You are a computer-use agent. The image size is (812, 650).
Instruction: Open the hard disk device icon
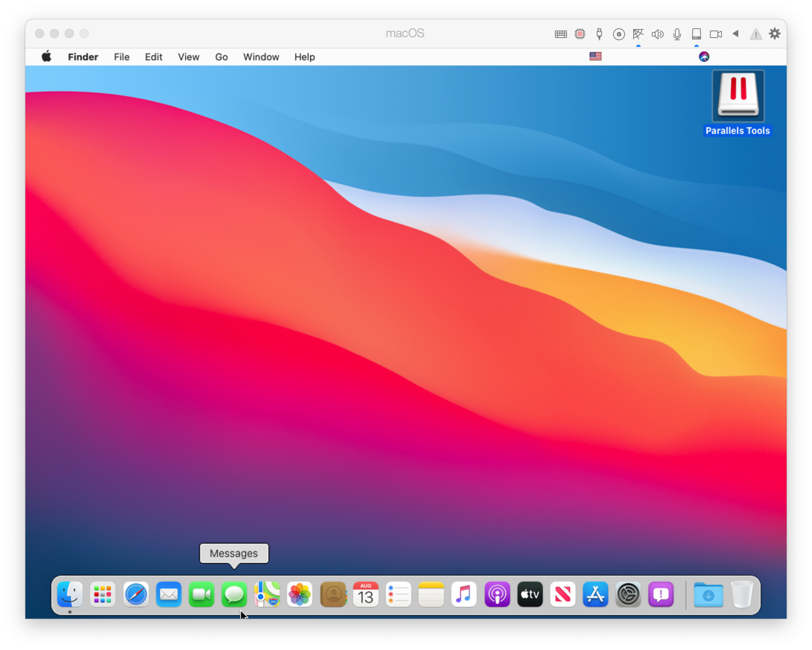pyautogui.click(x=697, y=34)
